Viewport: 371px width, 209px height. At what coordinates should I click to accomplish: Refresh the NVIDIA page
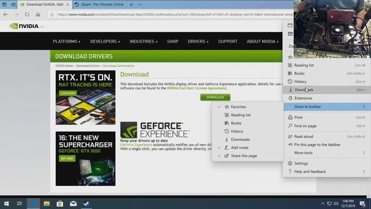(27, 15)
